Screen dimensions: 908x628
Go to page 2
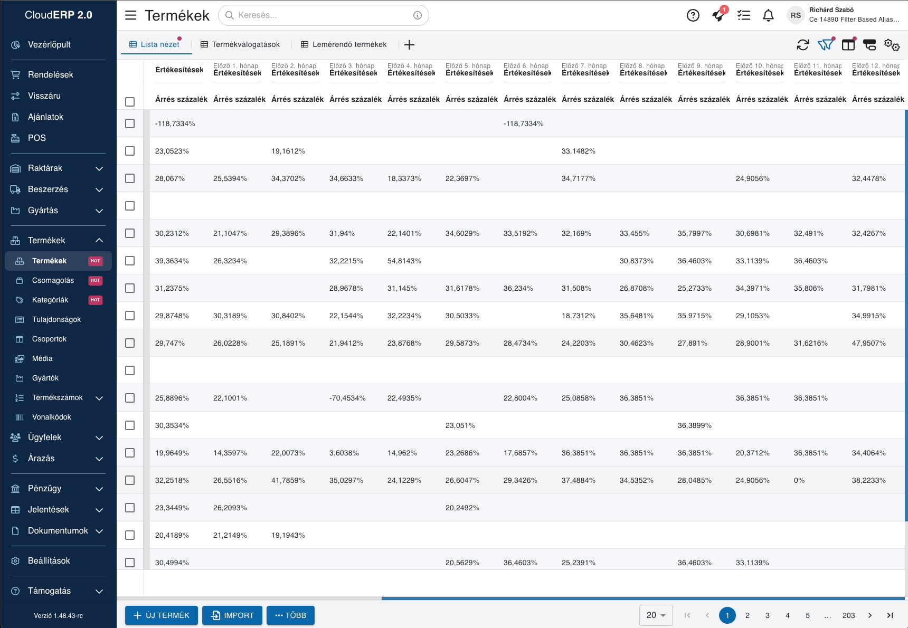[x=748, y=615]
